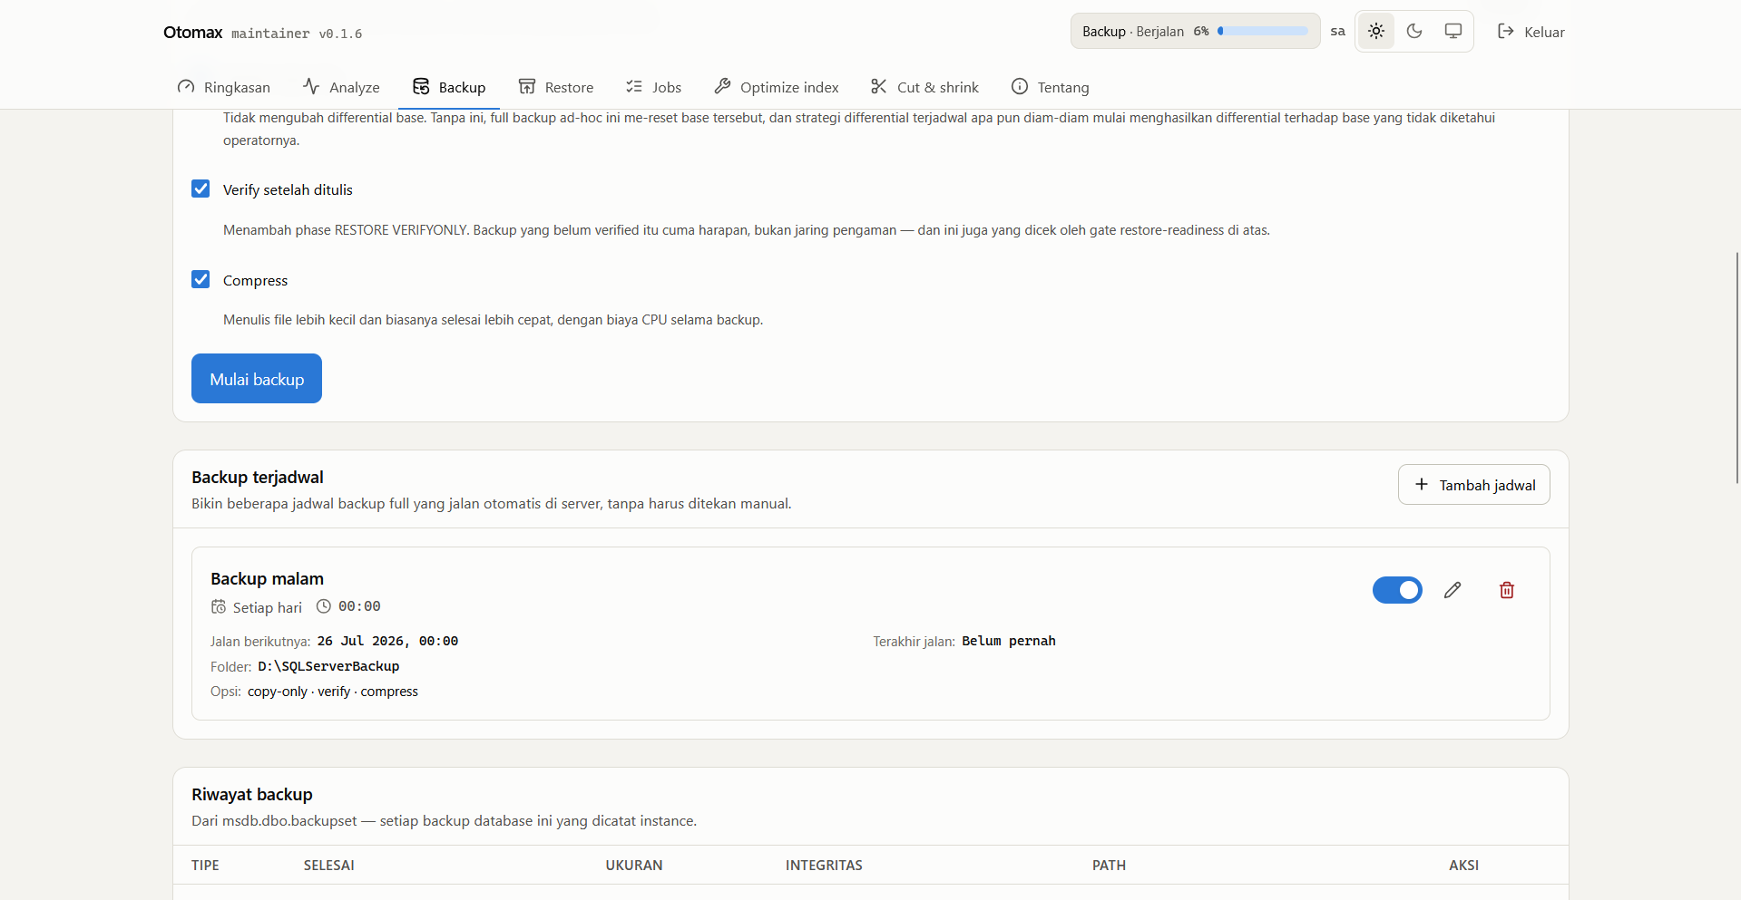1741x900 pixels.
Task: Click the folder path D:\SQLServerBackup
Action: point(328,666)
